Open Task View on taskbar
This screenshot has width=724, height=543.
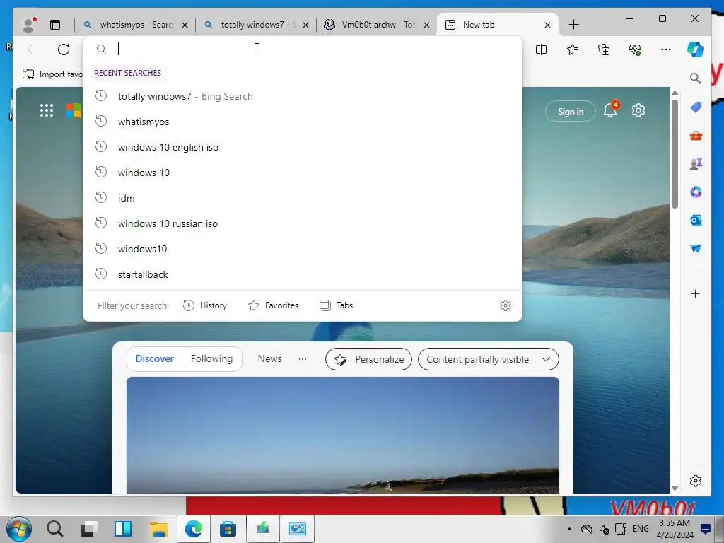click(89, 529)
